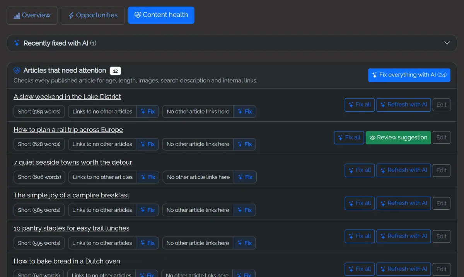Screen dimensions: 464x277
Task: Fix 'No other article links here' for Lake District
Action: coord(245,112)
